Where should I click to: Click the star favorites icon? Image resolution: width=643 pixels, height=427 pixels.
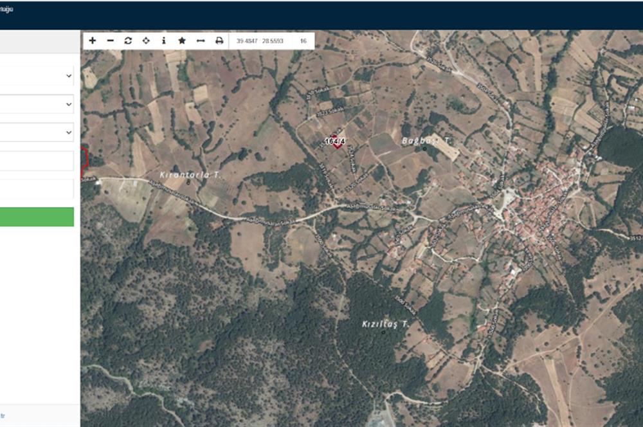click(x=182, y=41)
